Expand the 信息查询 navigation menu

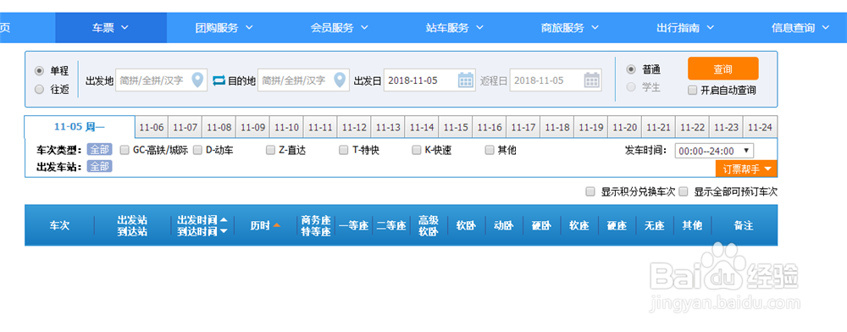coord(800,28)
